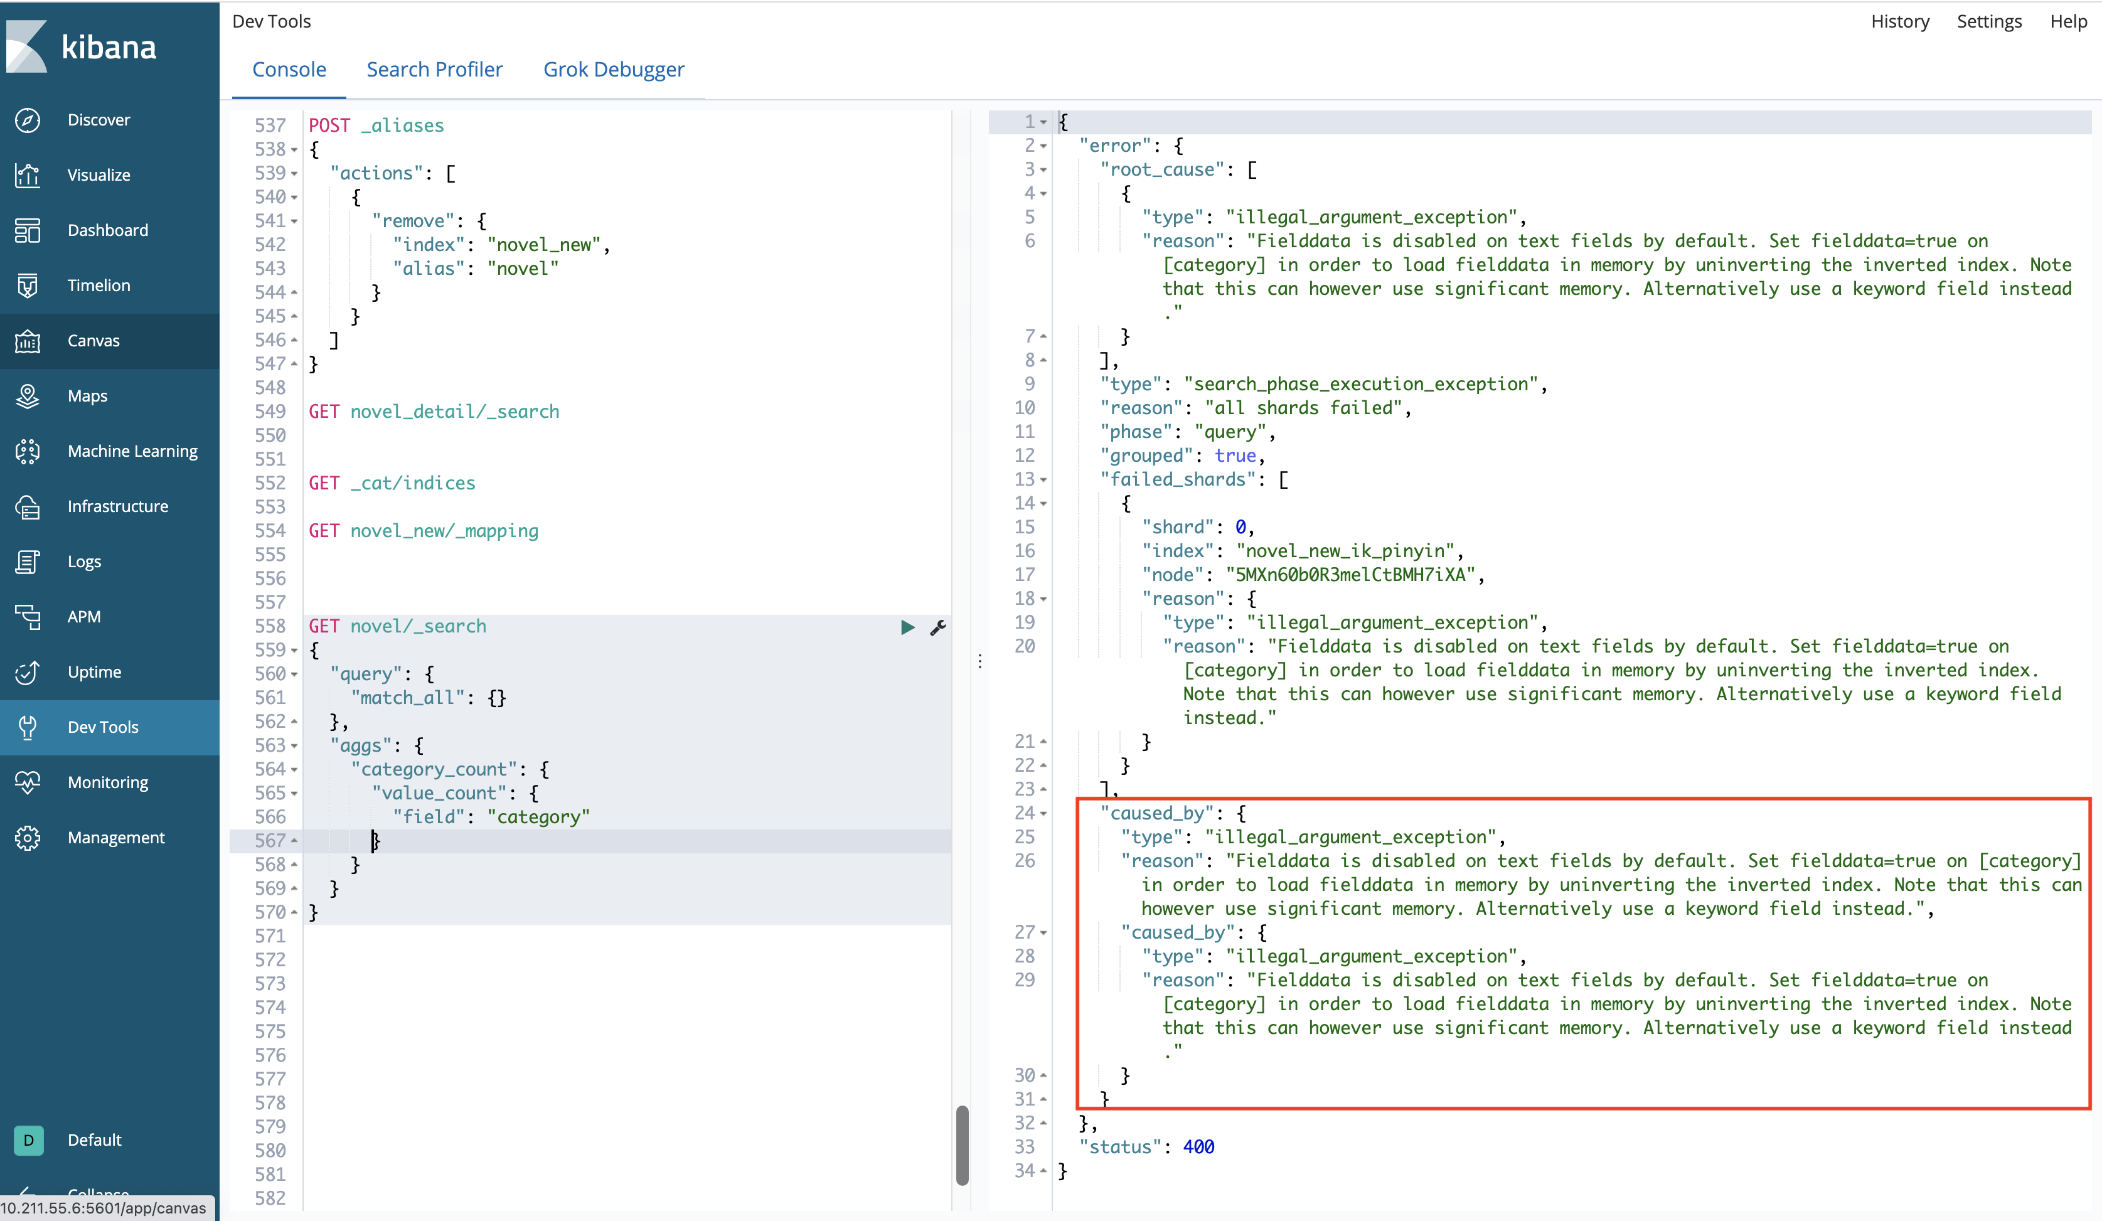Click the Default space avatar D
The image size is (2102, 1221).
pos(28,1139)
